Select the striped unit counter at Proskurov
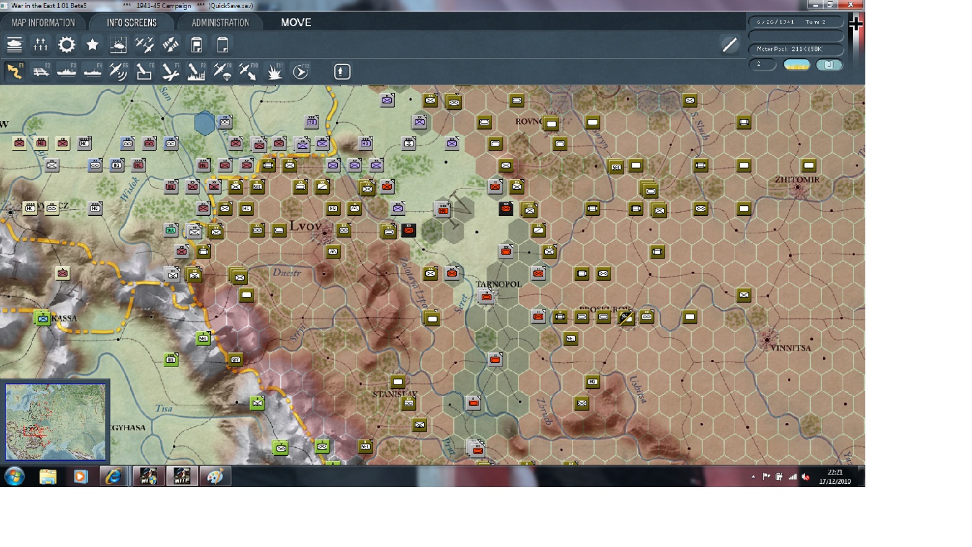972x547 pixels. coord(626,318)
